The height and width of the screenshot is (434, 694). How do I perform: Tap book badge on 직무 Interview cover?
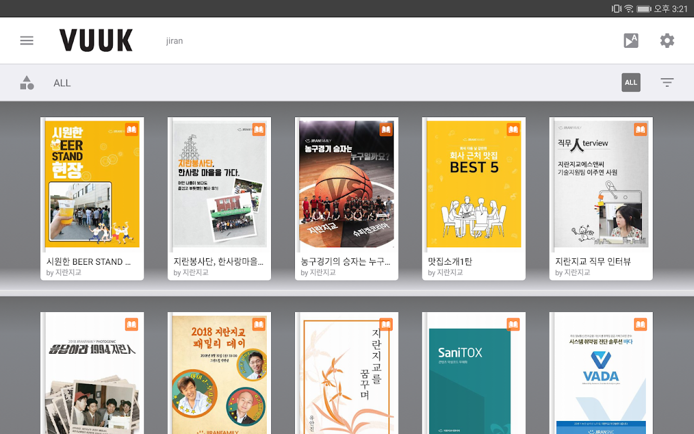641,130
